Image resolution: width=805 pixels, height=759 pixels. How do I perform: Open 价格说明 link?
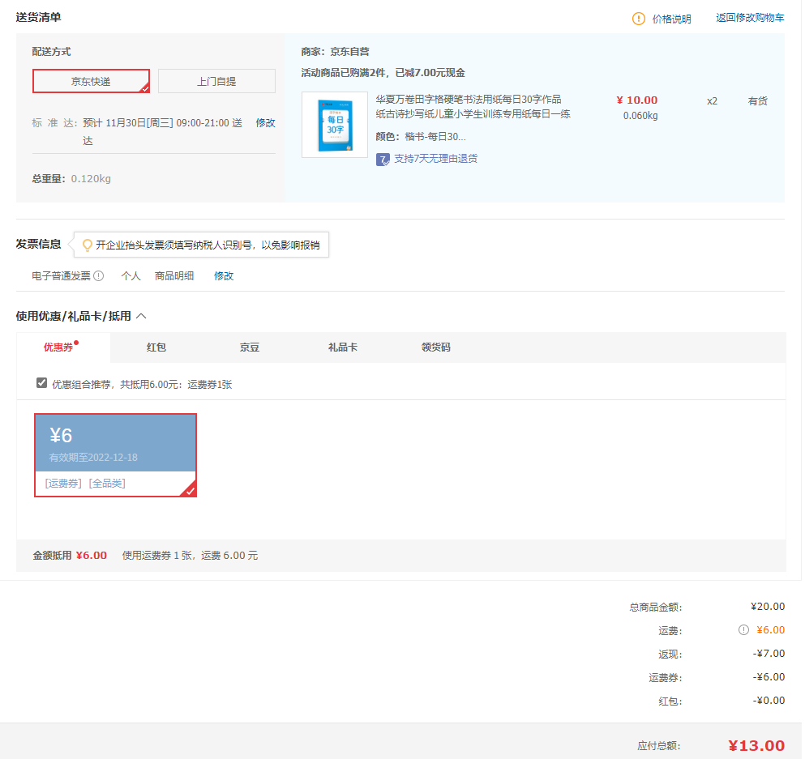(x=671, y=19)
